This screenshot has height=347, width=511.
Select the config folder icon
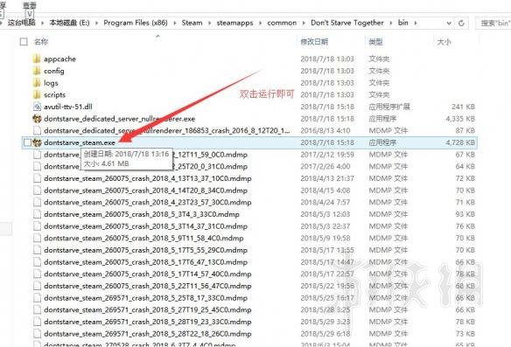coord(37,71)
